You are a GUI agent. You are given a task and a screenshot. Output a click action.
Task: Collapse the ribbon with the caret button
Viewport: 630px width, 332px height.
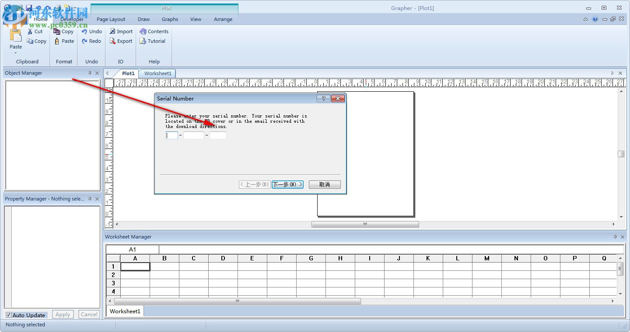pyautogui.click(x=586, y=19)
